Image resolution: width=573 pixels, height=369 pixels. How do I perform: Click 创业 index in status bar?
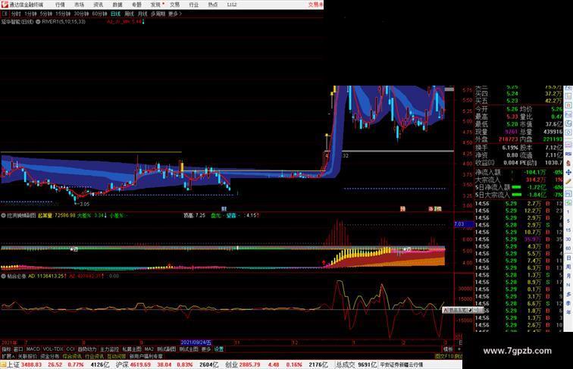click(x=231, y=364)
